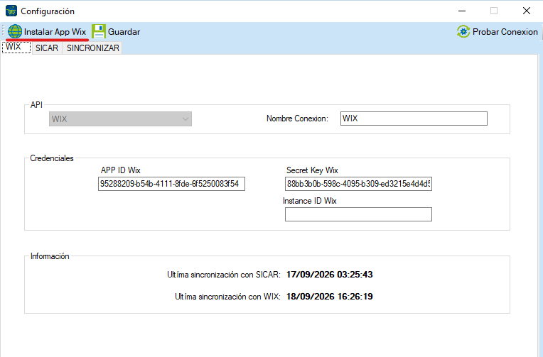Open the SINCRONIZAR tab
Image resolution: width=543 pixels, height=357 pixels.
(93, 48)
